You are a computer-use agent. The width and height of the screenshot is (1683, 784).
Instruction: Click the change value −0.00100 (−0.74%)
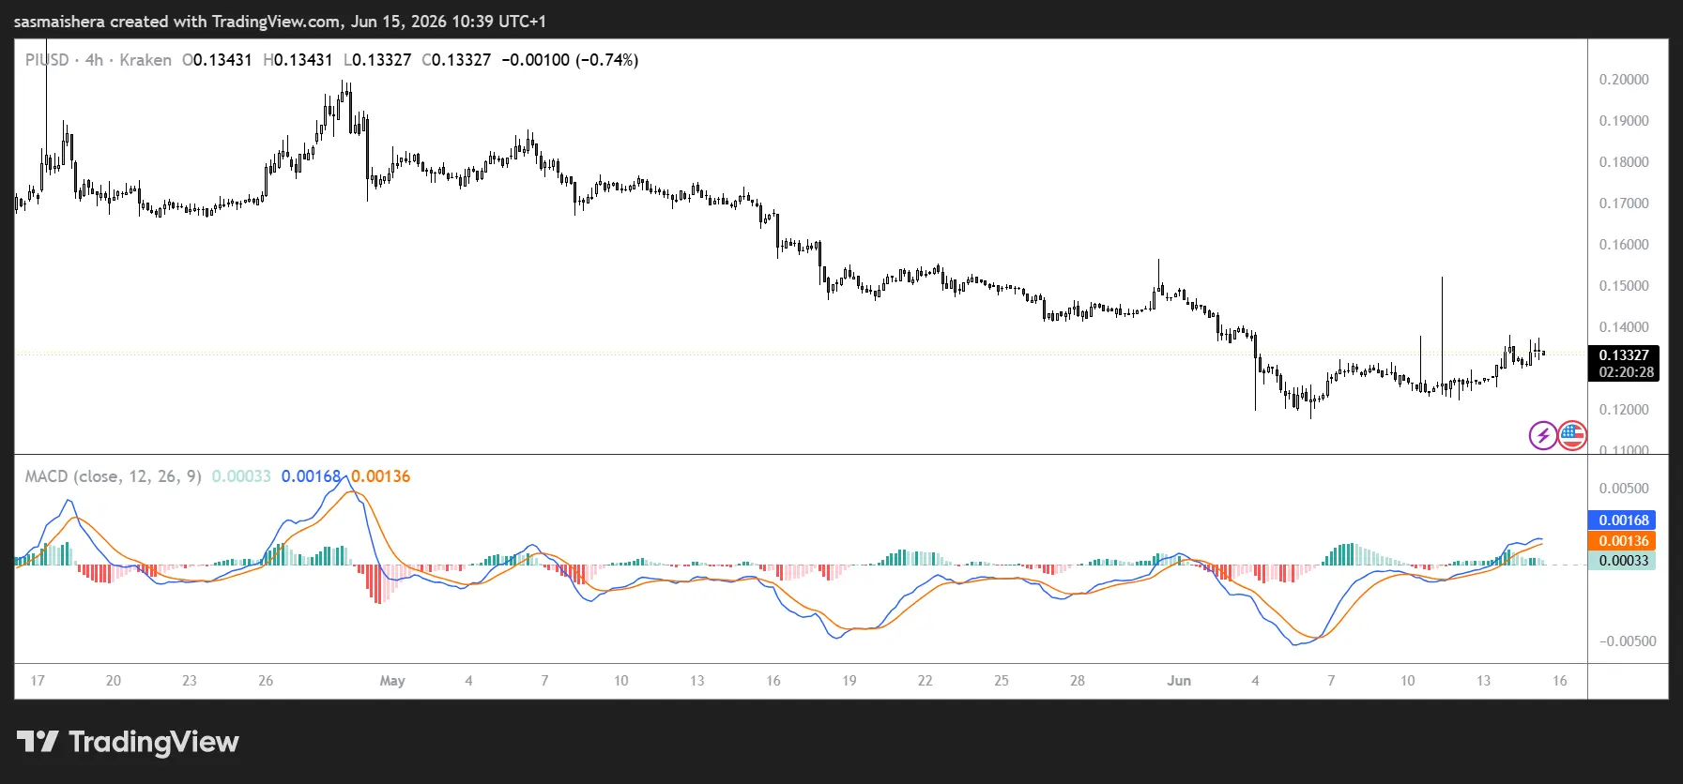pyautogui.click(x=570, y=60)
